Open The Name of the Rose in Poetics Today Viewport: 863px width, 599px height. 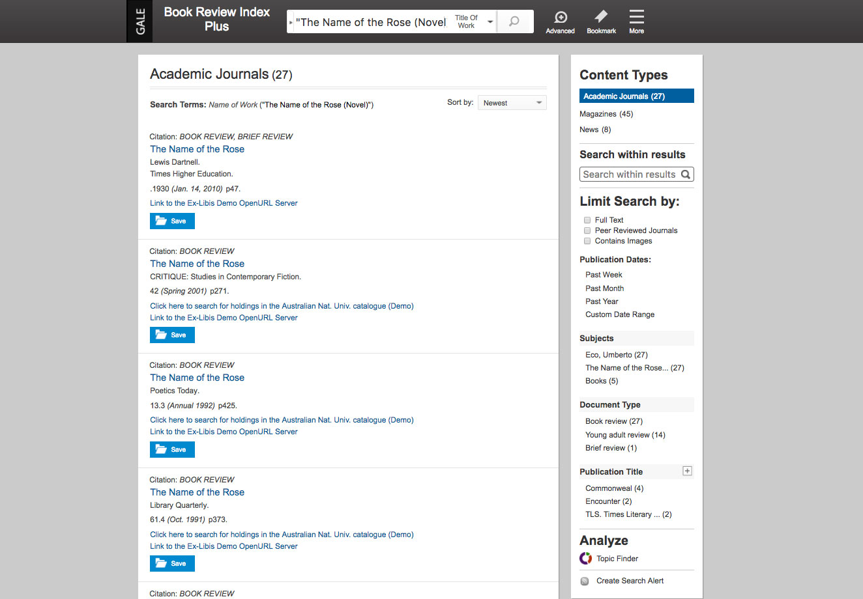click(197, 378)
